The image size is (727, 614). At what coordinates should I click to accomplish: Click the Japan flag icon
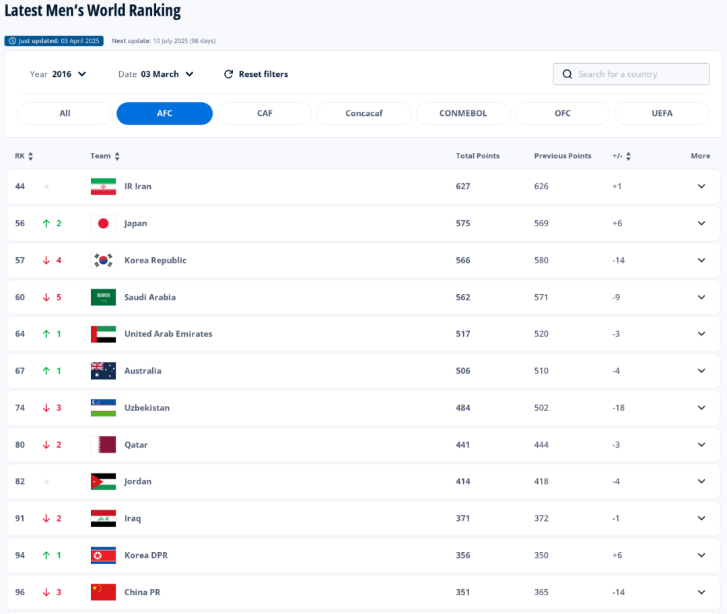pyautogui.click(x=103, y=224)
